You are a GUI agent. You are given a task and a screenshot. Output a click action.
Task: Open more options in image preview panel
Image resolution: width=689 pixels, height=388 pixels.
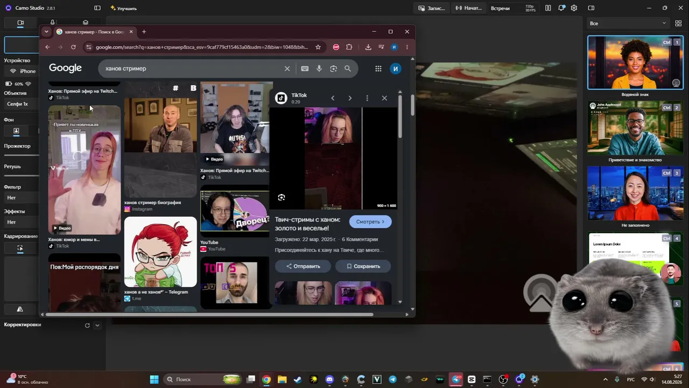367,98
